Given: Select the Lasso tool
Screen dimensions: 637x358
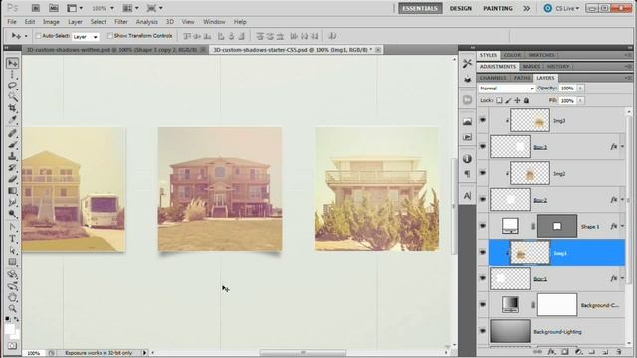Looking at the screenshot, I should (13, 86).
